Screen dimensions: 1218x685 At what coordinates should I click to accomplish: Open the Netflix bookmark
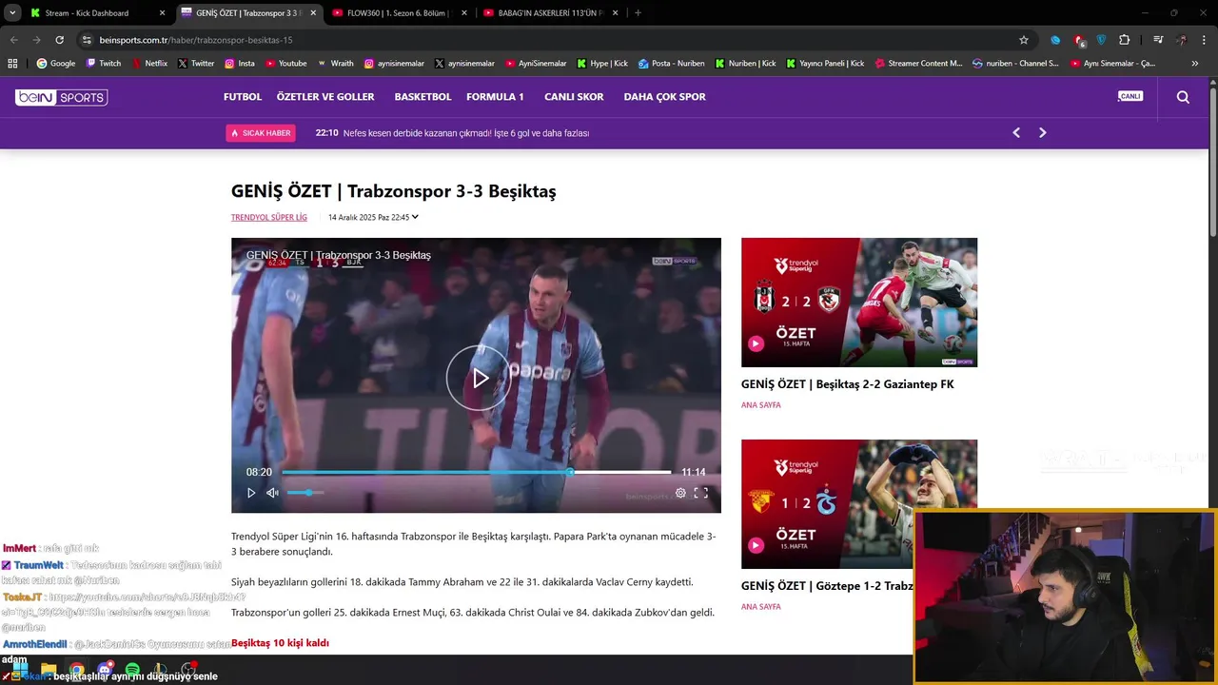click(x=149, y=64)
